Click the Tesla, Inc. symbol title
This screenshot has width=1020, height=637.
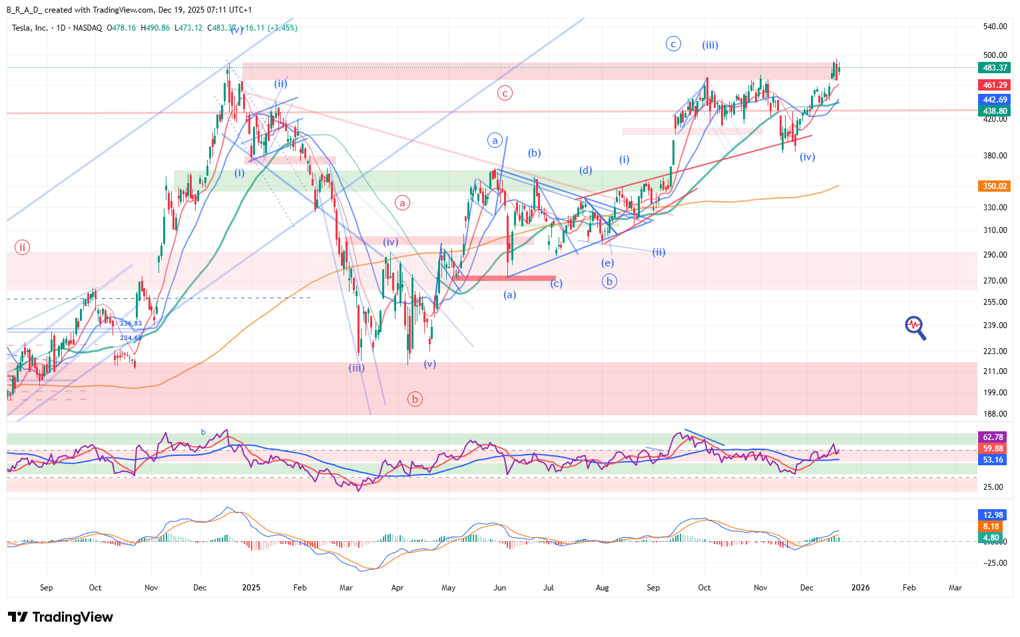30,28
